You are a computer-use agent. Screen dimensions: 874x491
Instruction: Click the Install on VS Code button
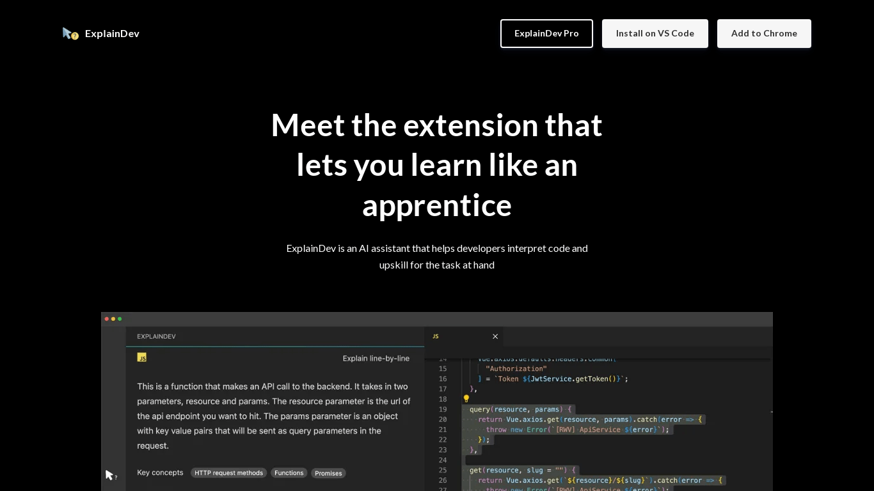click(x=655, y=33)
